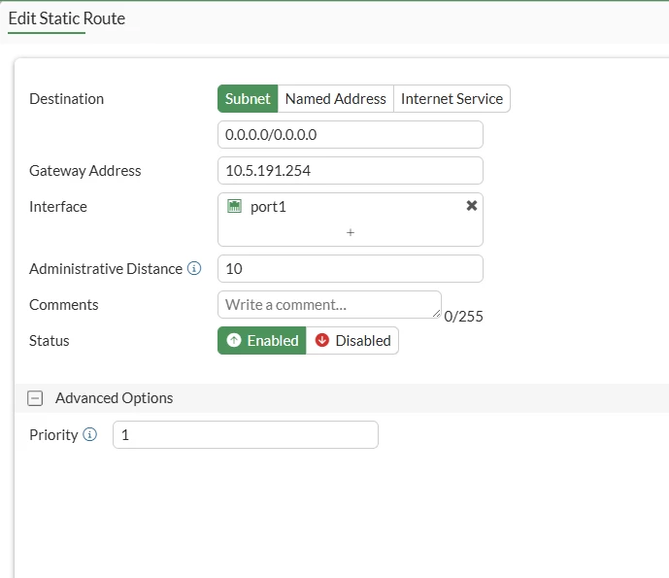Click the Administrative Distance value field
The height and width of the screenshot is (578, 669).
(351, 268)
